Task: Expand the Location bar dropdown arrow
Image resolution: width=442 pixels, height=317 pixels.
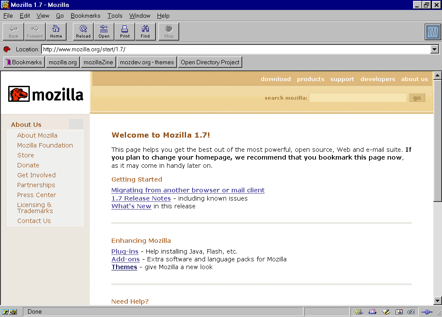Action: pos(434,49)
